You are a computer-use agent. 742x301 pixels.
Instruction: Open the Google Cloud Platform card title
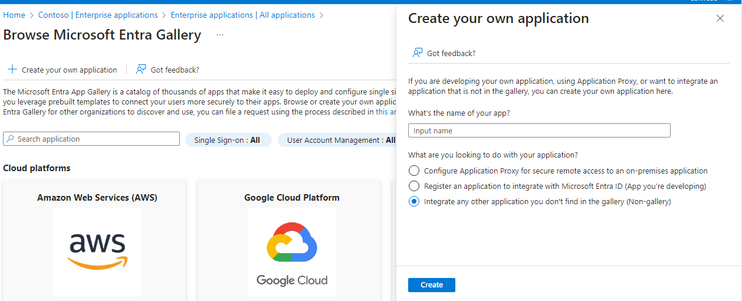tap(292, 197)
